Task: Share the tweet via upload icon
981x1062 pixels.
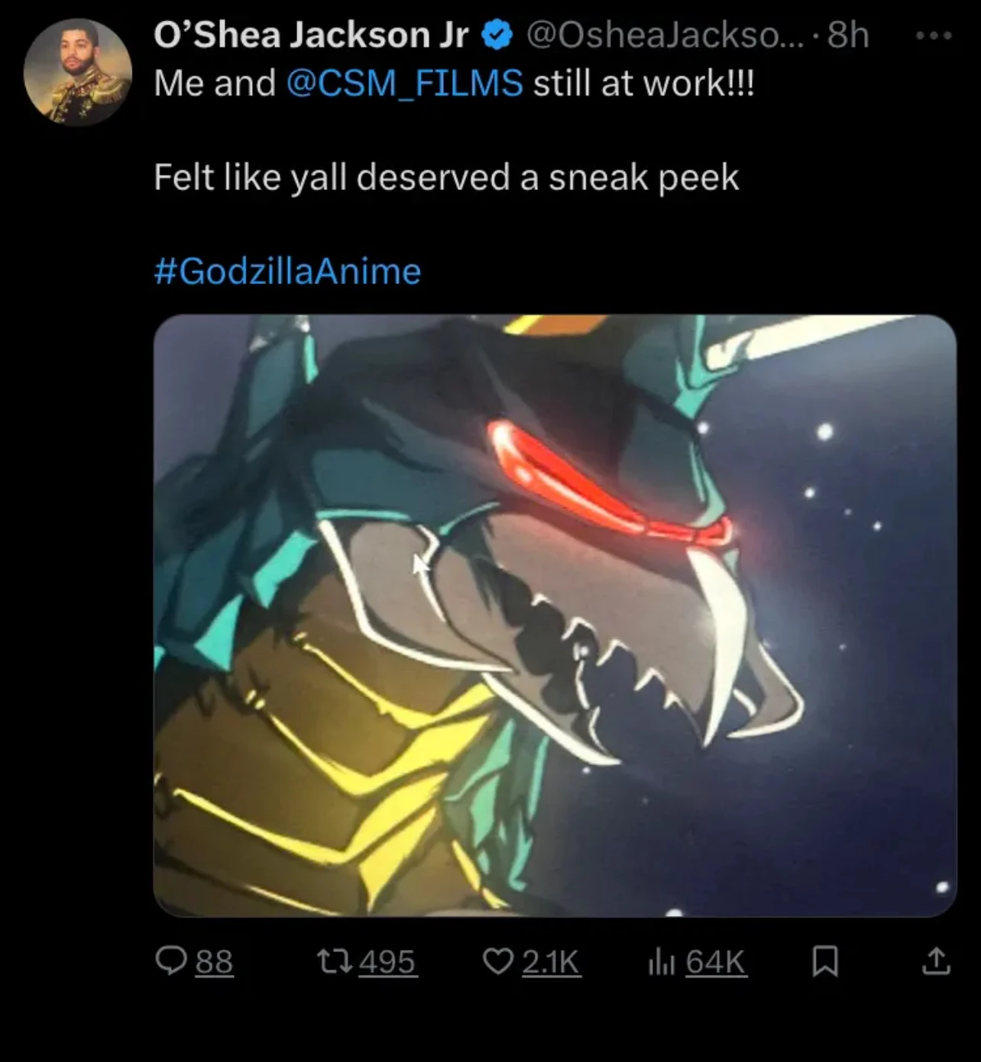Action: 936,961
